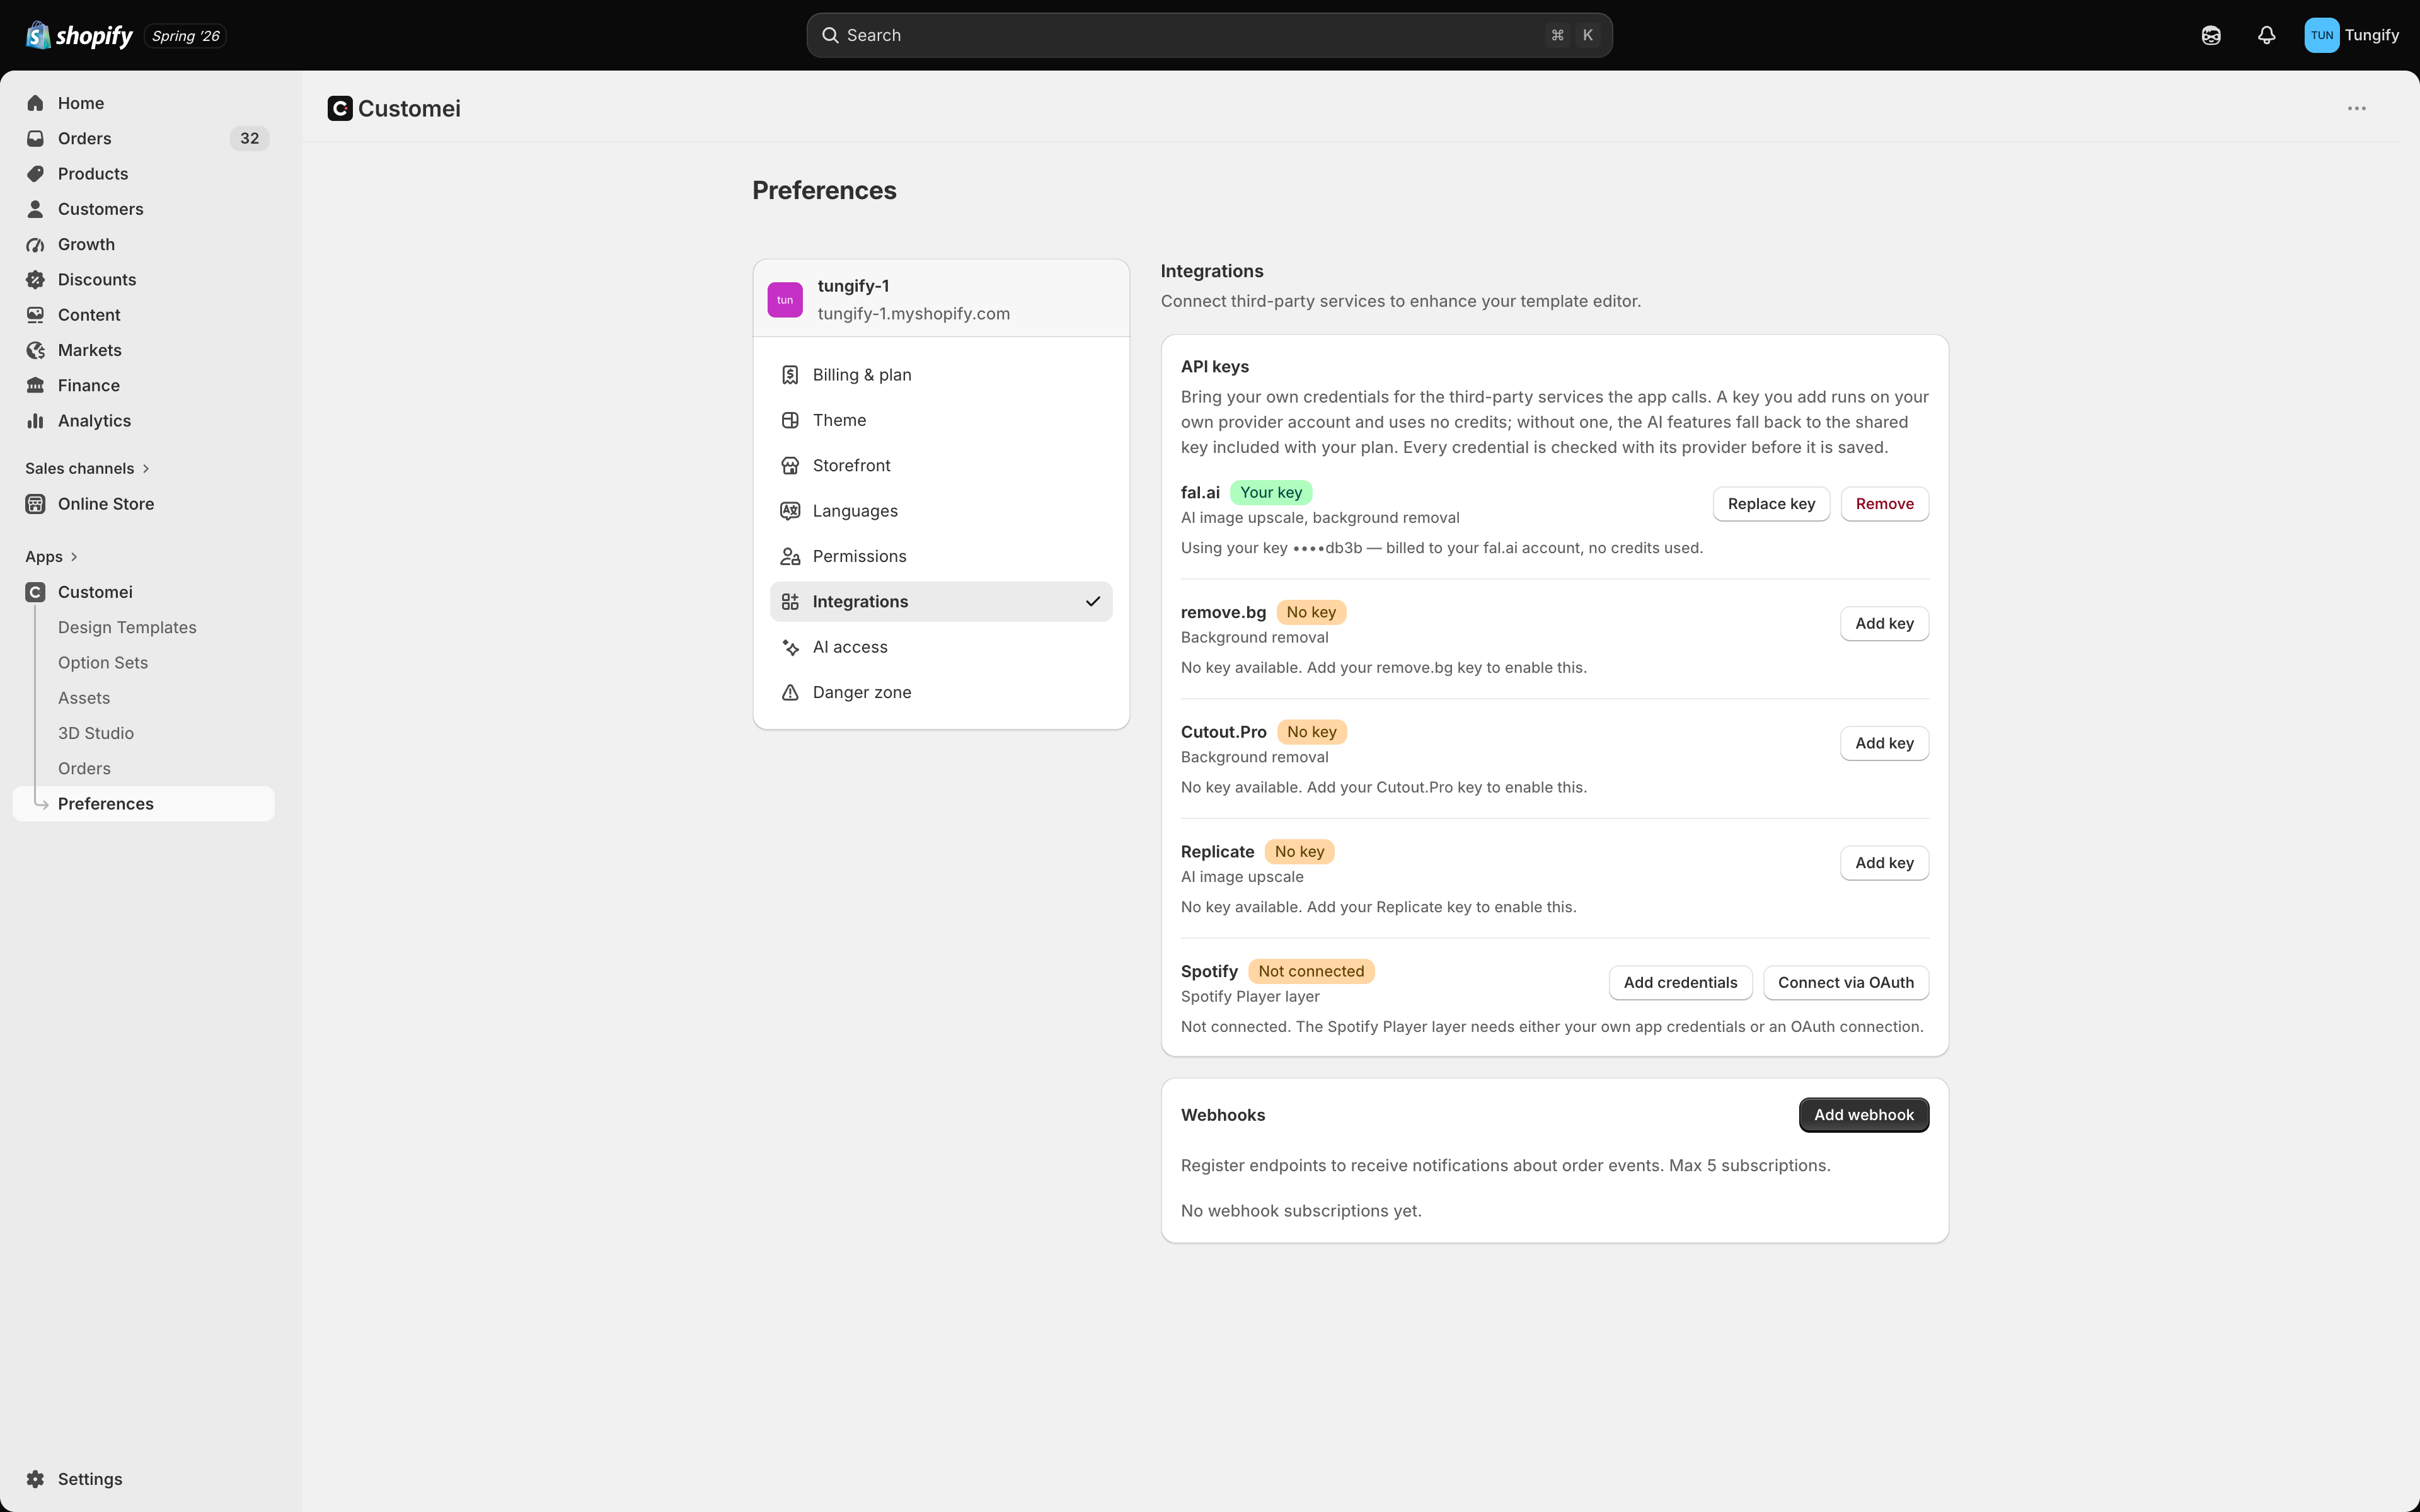Open the three-dot more actions menu

pos(2357,108)
